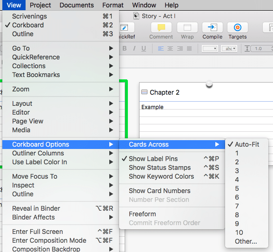Open Use Label Color In submenu

pyautogui.click(x=60, y=162)
